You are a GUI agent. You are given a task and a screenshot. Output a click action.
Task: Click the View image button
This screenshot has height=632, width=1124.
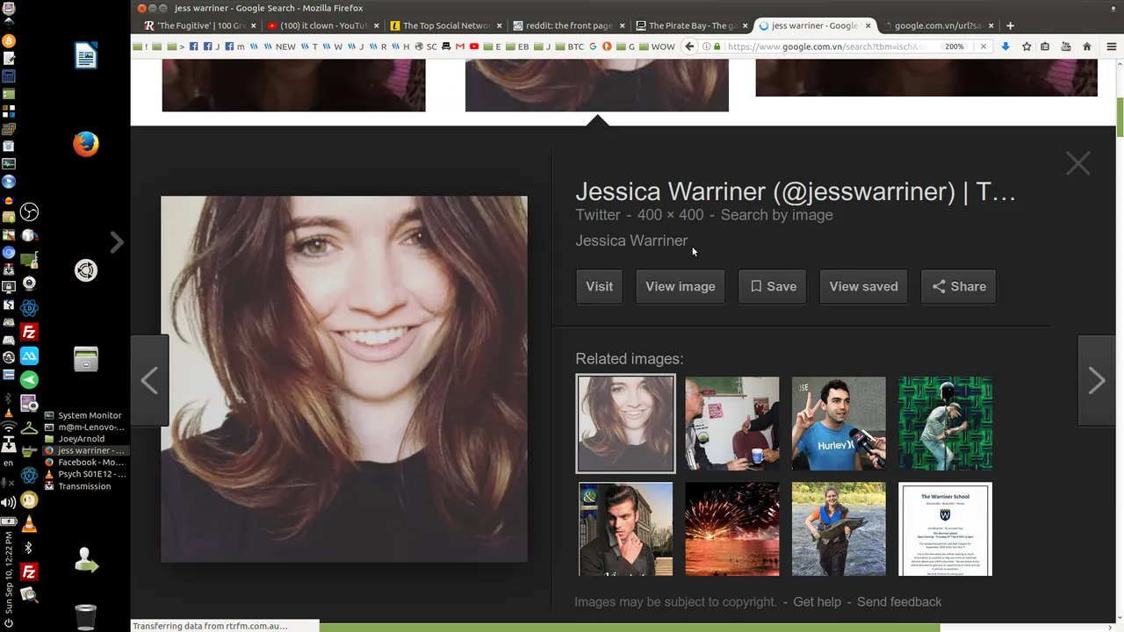click(x=681, y=286)
